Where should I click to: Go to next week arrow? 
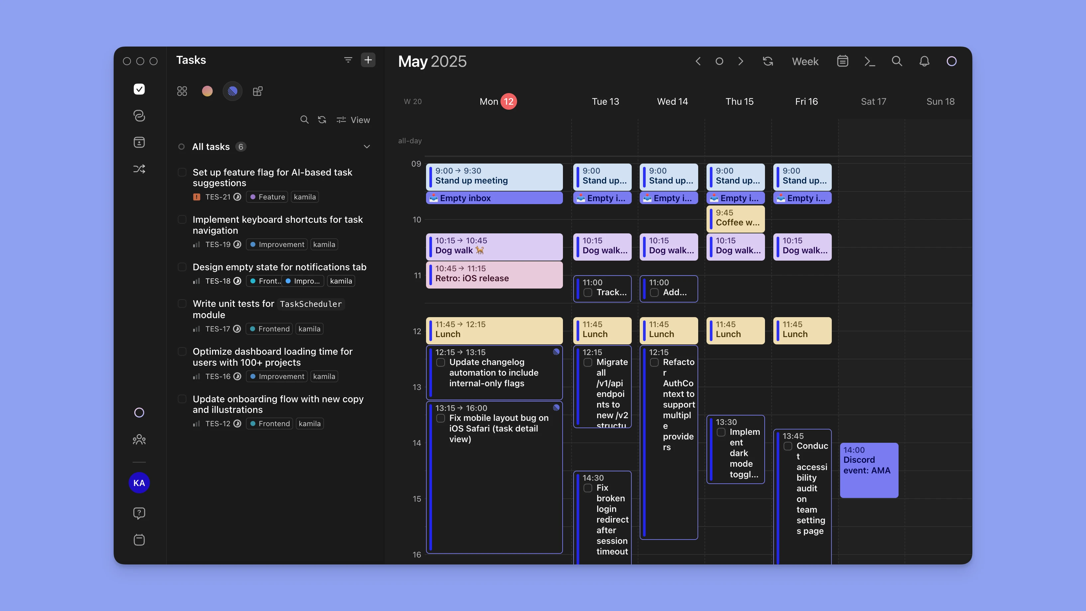point(741,61)
